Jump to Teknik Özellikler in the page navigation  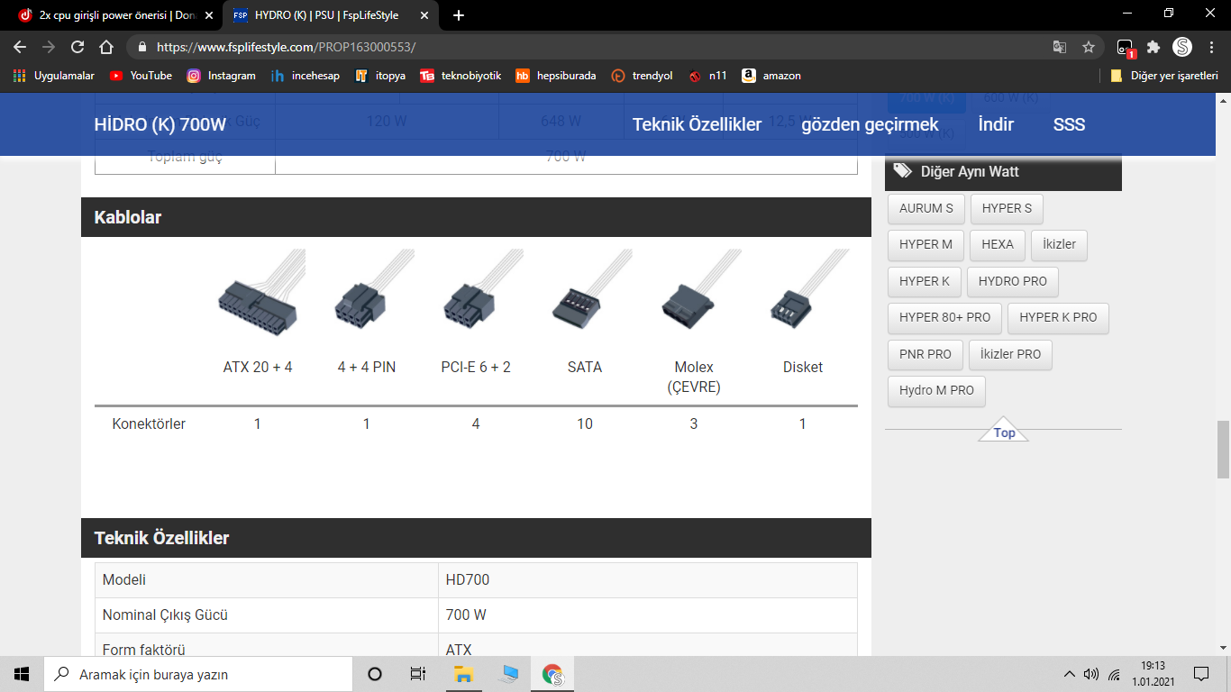[x=697, y=124]
